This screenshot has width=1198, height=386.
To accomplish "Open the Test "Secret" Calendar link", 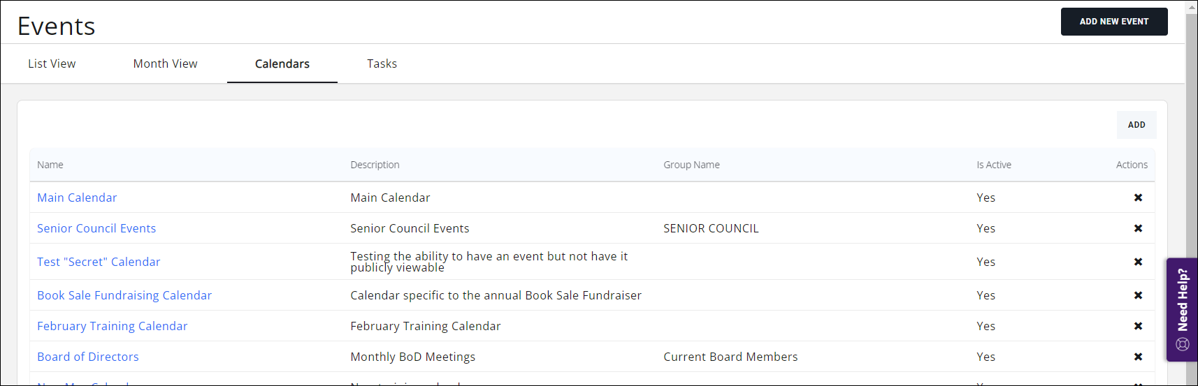I will 99,262.
